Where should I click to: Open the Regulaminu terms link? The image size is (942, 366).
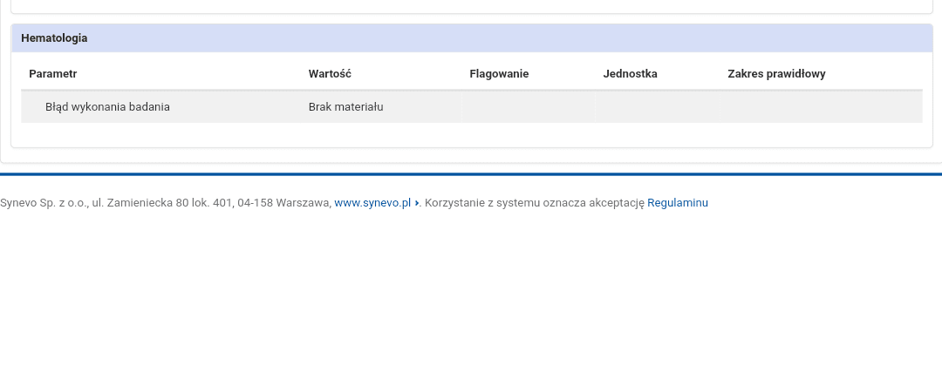point(677,203)
